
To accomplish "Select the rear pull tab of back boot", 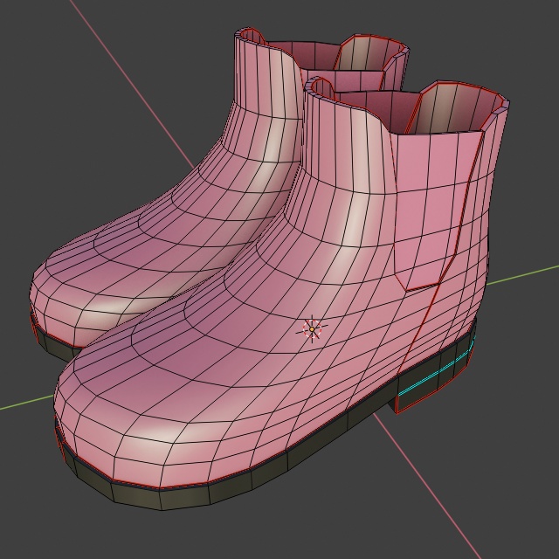I will tap(373, 53).
